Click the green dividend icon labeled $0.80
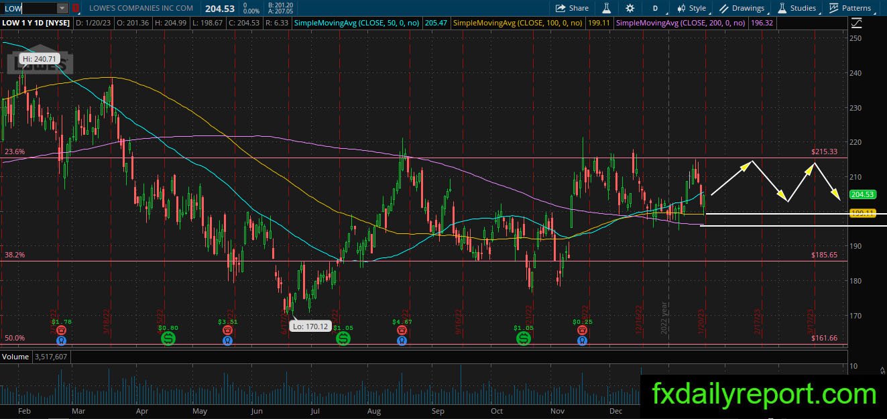The width and height of the screenshot is (887, 419). pos(168,339)
